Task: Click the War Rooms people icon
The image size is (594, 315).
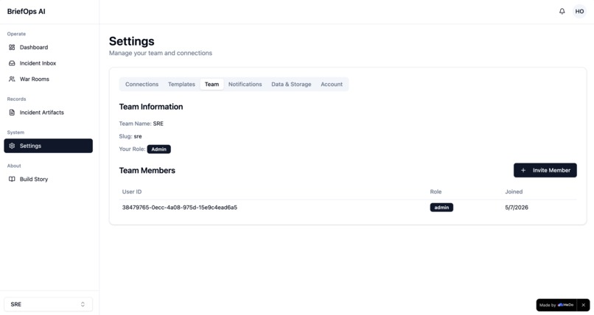Action: point(12,79)
